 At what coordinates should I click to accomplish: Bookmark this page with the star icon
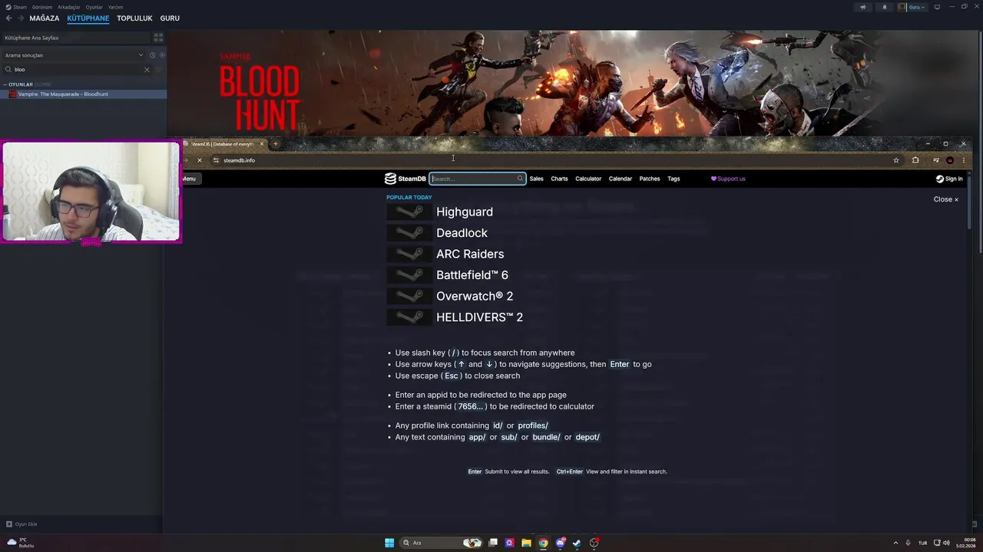point(895,160)
